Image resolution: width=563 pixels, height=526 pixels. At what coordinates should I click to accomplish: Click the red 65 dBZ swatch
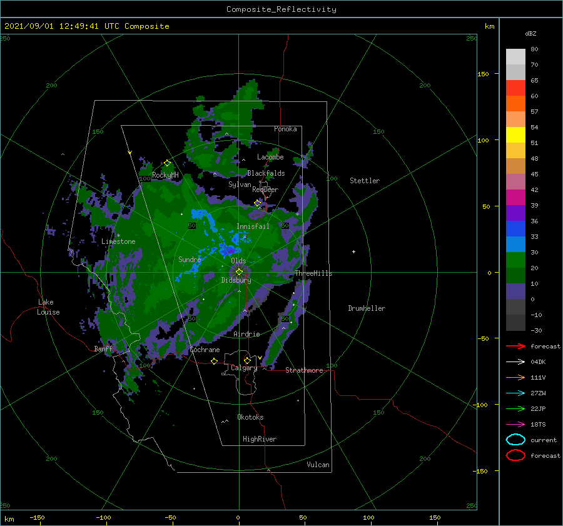515,88
